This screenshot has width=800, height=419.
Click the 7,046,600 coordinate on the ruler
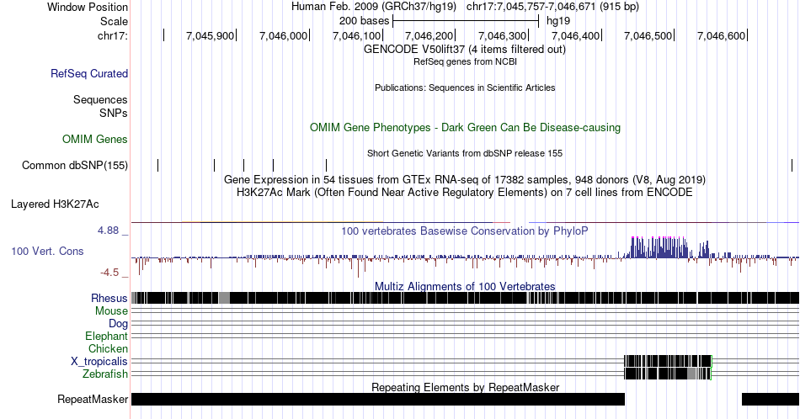coord(721,35)
